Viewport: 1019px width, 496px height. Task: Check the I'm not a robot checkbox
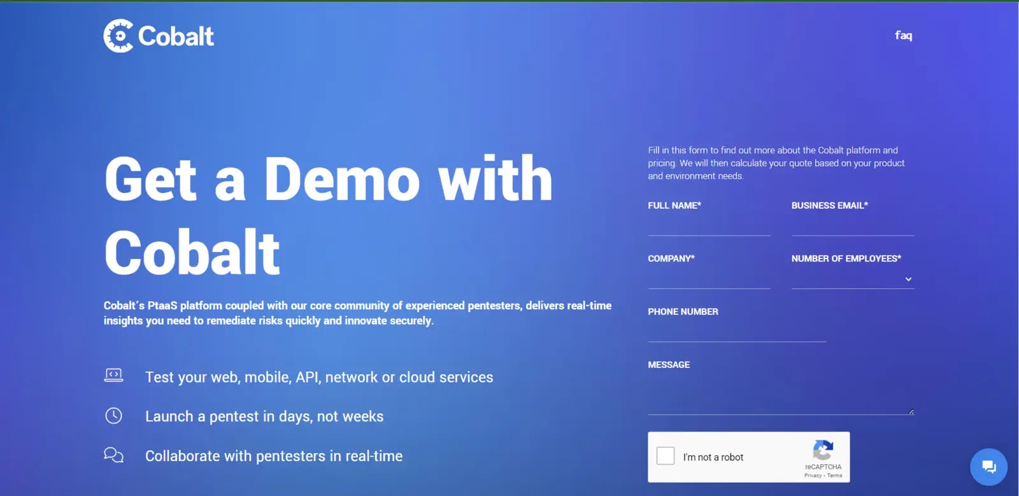pos(666,456)
